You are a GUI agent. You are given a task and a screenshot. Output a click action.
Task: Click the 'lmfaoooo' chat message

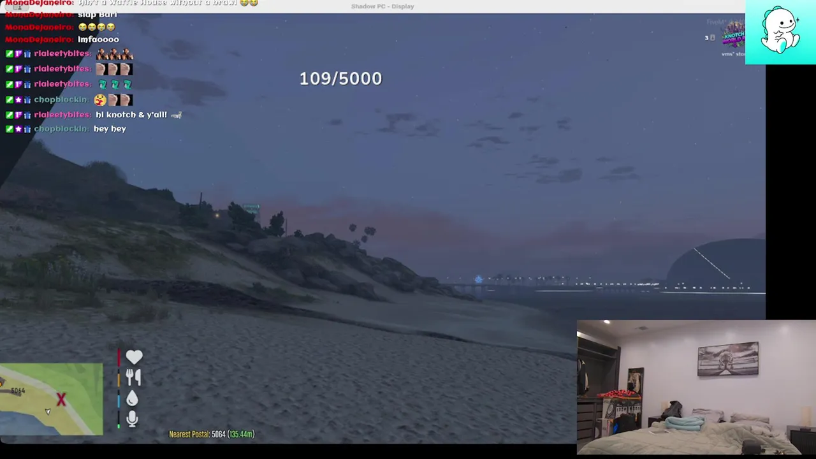pos(98,40)
